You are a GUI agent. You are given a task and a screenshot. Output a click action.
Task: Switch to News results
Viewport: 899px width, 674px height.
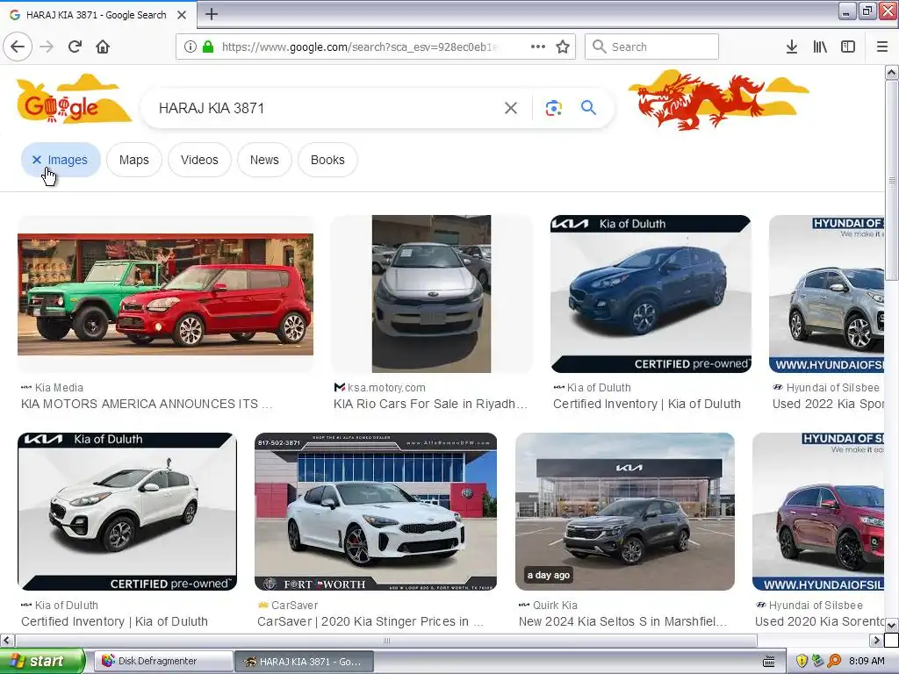tap(264, 160)
